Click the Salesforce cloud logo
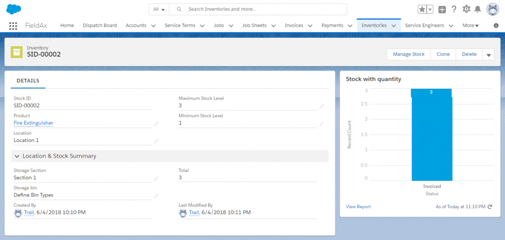 click(x=13, y=9)
